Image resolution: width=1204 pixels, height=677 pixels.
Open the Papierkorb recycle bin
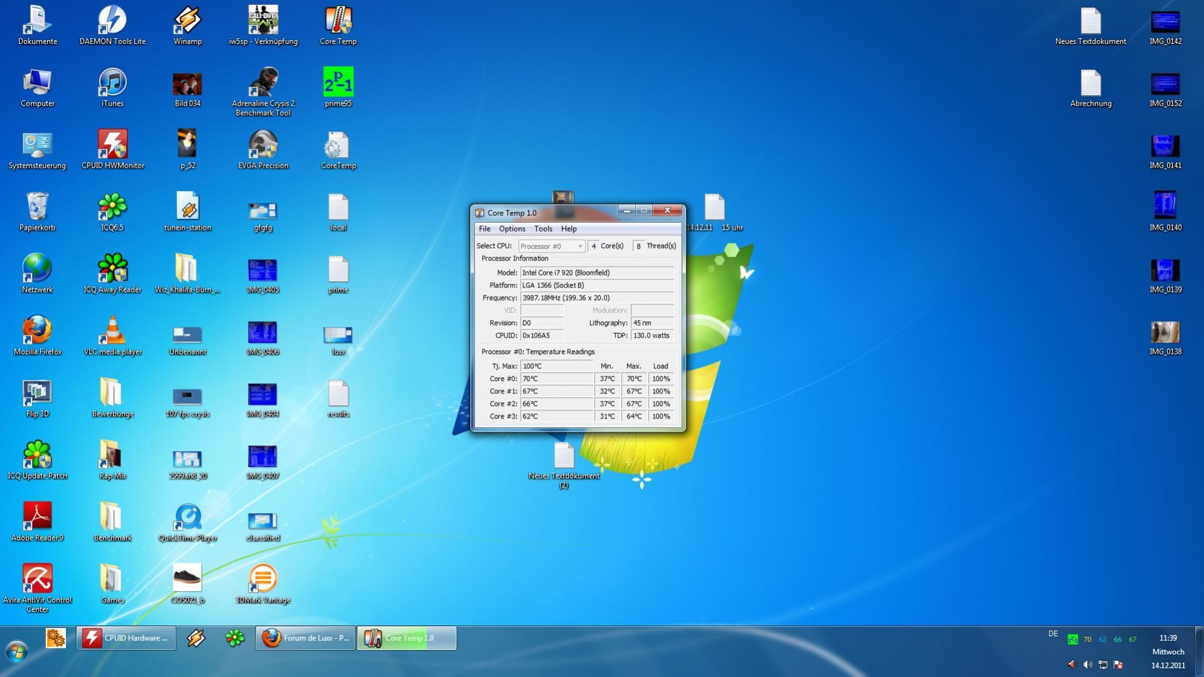pos(38,211)
